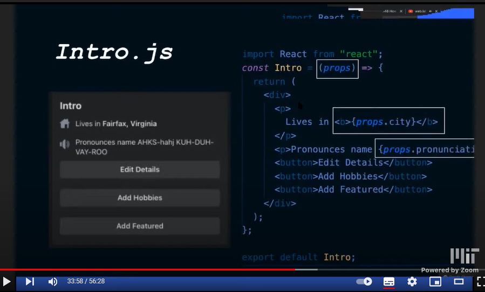Click the opening '<div>' tag in code
The width and height of the screenshot is (485, 292).
277,95
